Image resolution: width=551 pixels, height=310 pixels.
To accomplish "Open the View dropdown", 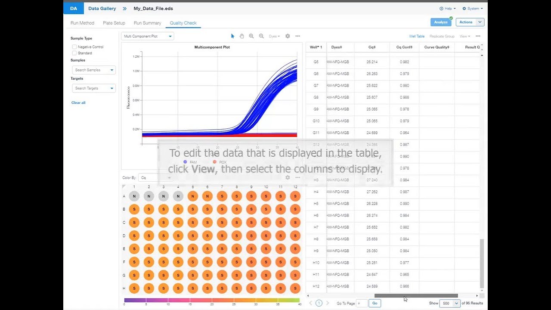I will [x=465, y=36].
